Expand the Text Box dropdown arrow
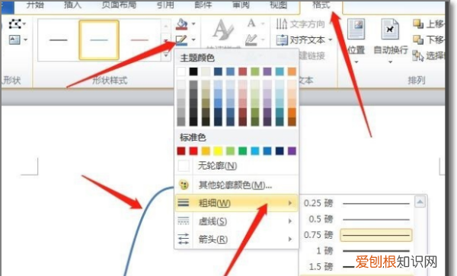The image size is (457, 276). pyautogui.click(x=25, y=40)
